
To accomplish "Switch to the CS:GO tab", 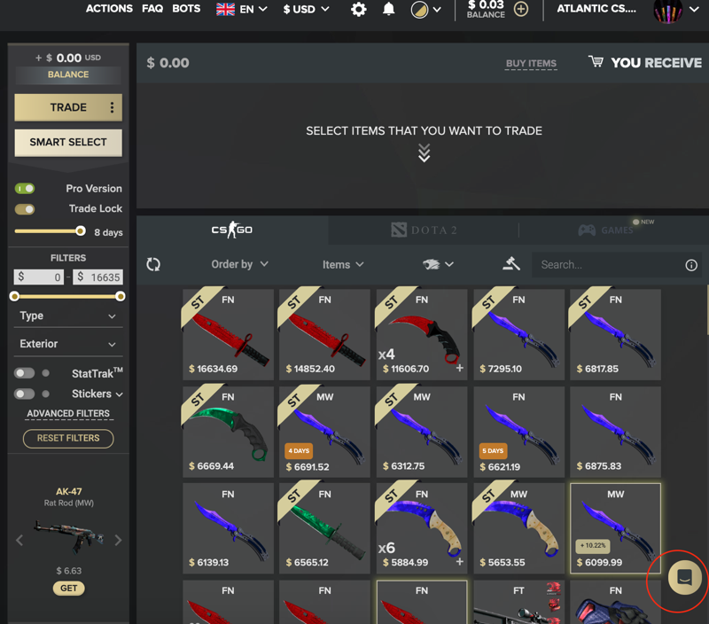I will 232,230.
